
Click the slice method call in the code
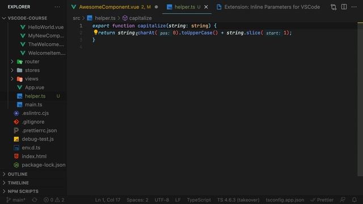click(254, 33)
